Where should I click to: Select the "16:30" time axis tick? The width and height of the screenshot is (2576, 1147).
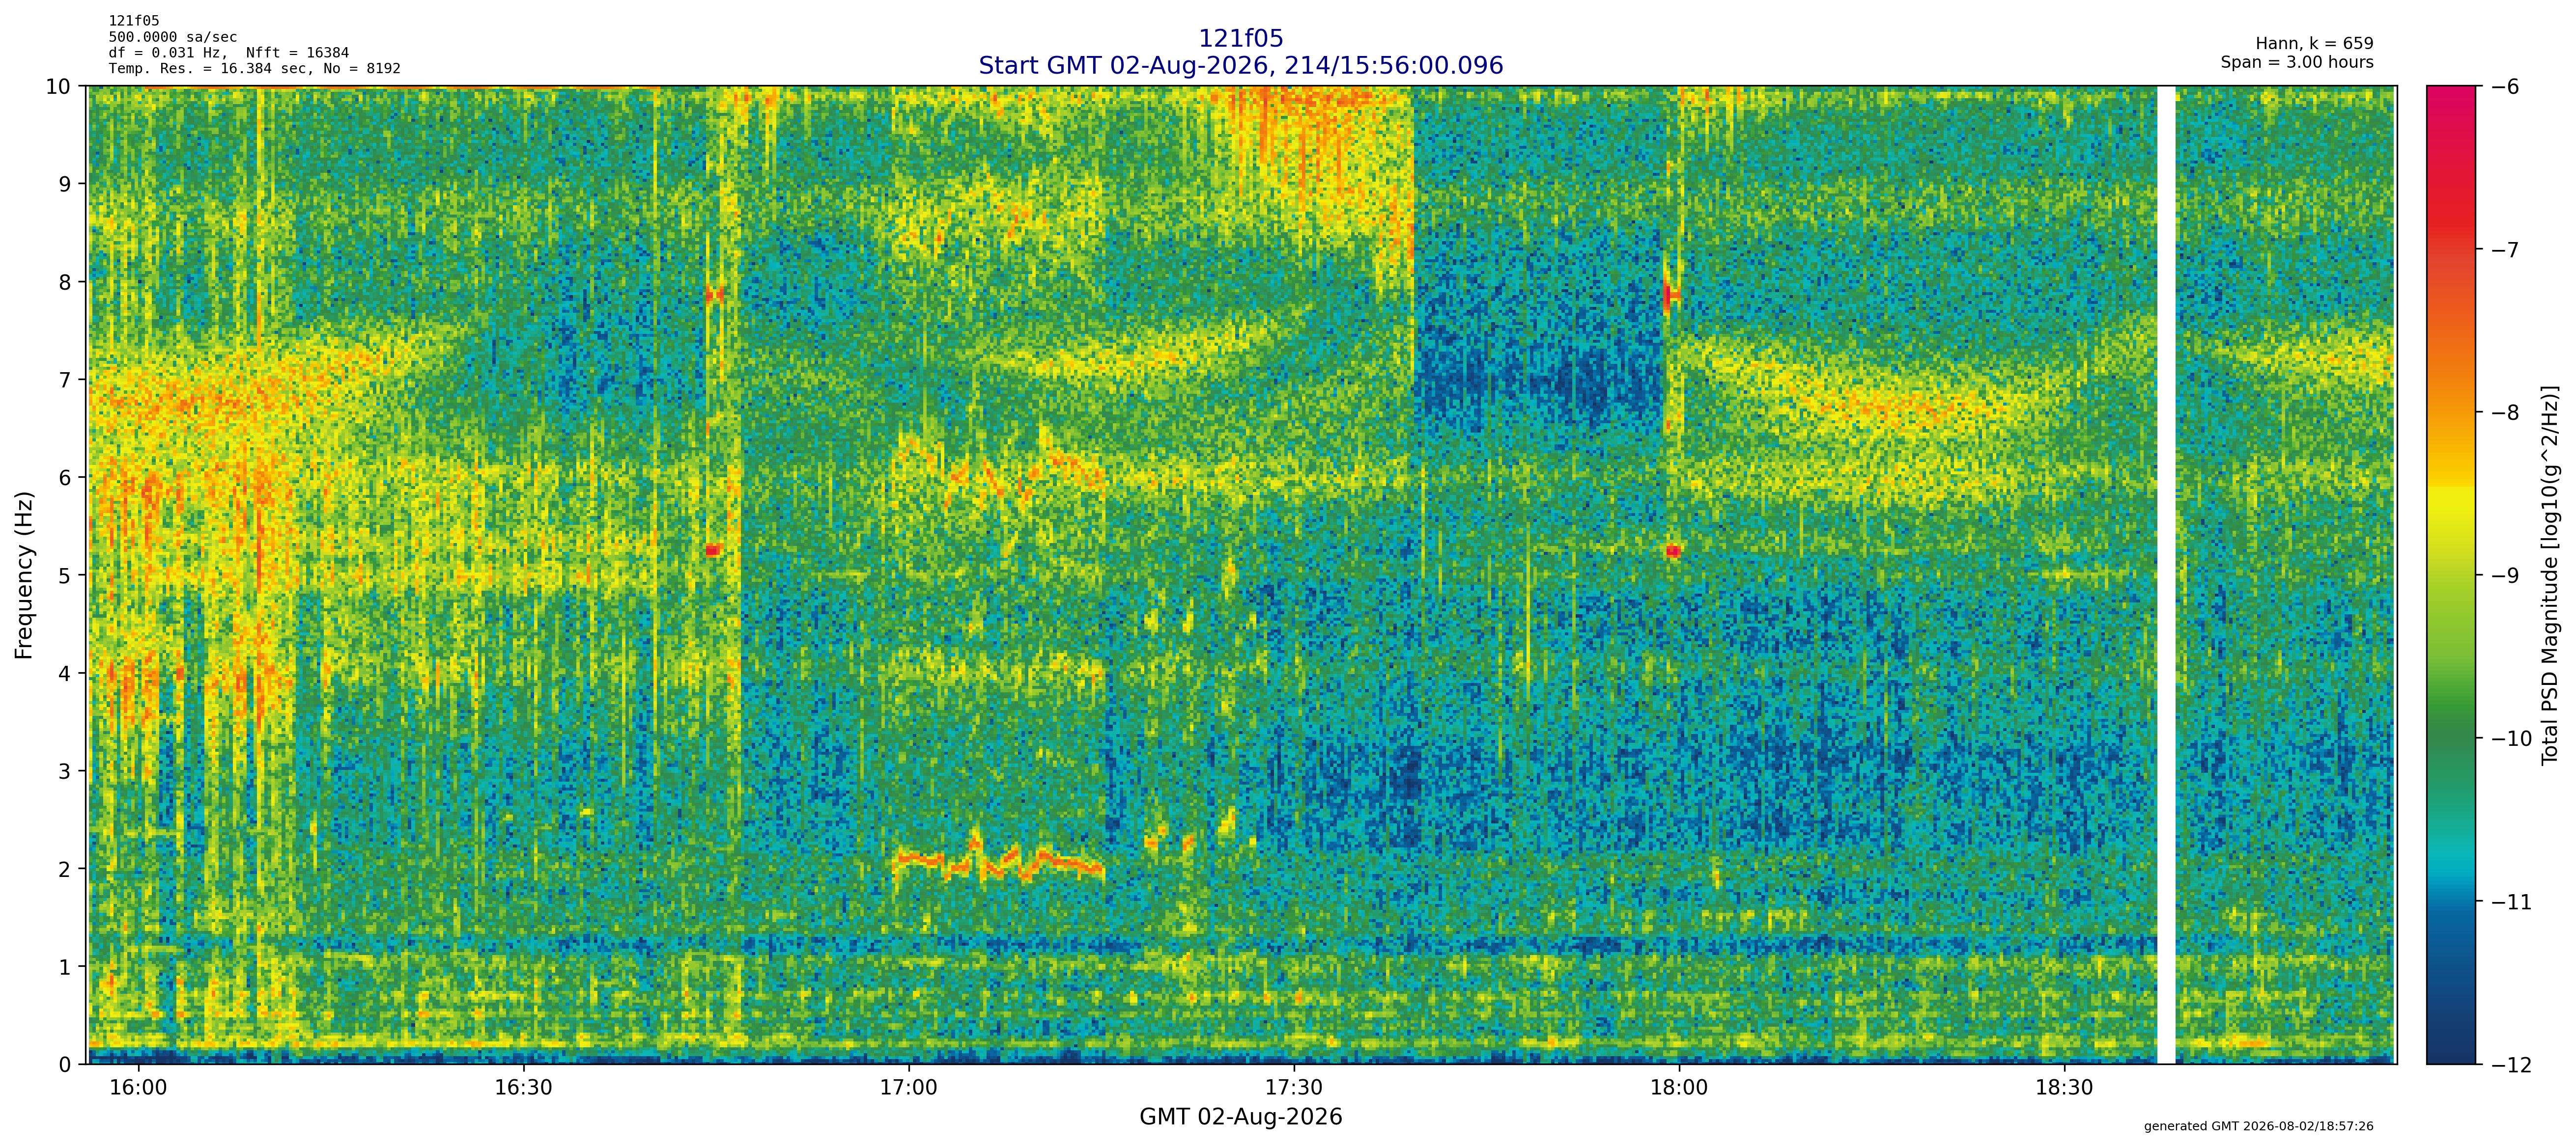pos(523,1087)
